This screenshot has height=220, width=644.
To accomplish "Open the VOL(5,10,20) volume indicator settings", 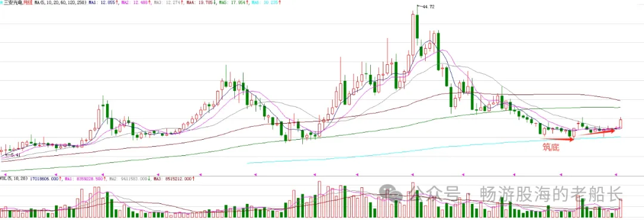I will coord(14,178).
